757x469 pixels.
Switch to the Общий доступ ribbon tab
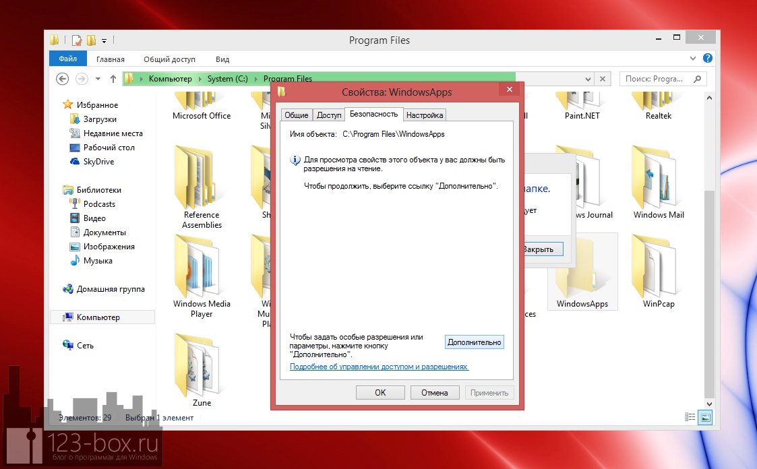pos(169,59)
